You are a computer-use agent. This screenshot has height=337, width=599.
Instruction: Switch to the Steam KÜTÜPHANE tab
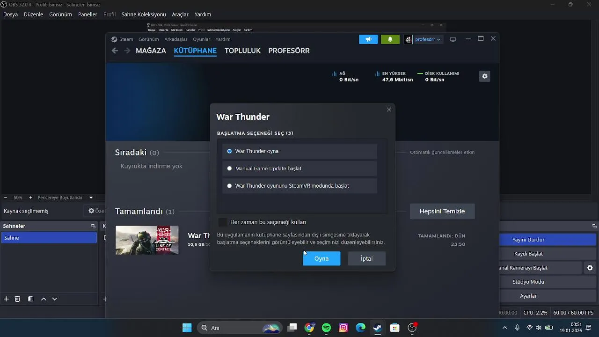click(195, 51)
